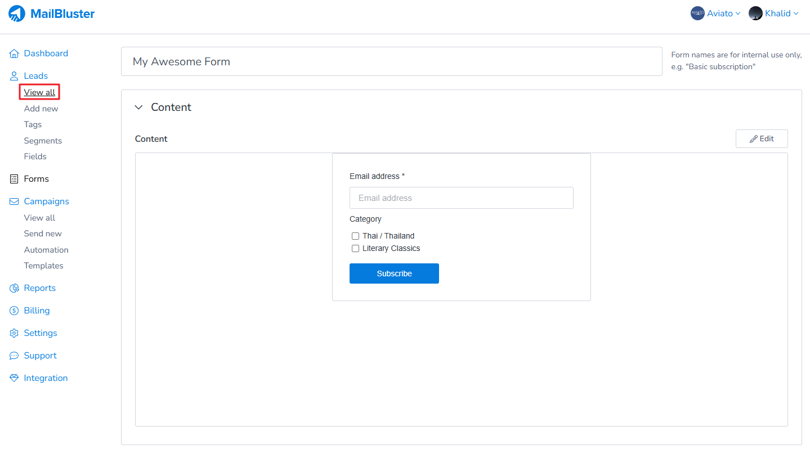Click the Campaigns envelope icon
Image resolution: width=810 pixels, height=453 pixels.
pos(14,201)
